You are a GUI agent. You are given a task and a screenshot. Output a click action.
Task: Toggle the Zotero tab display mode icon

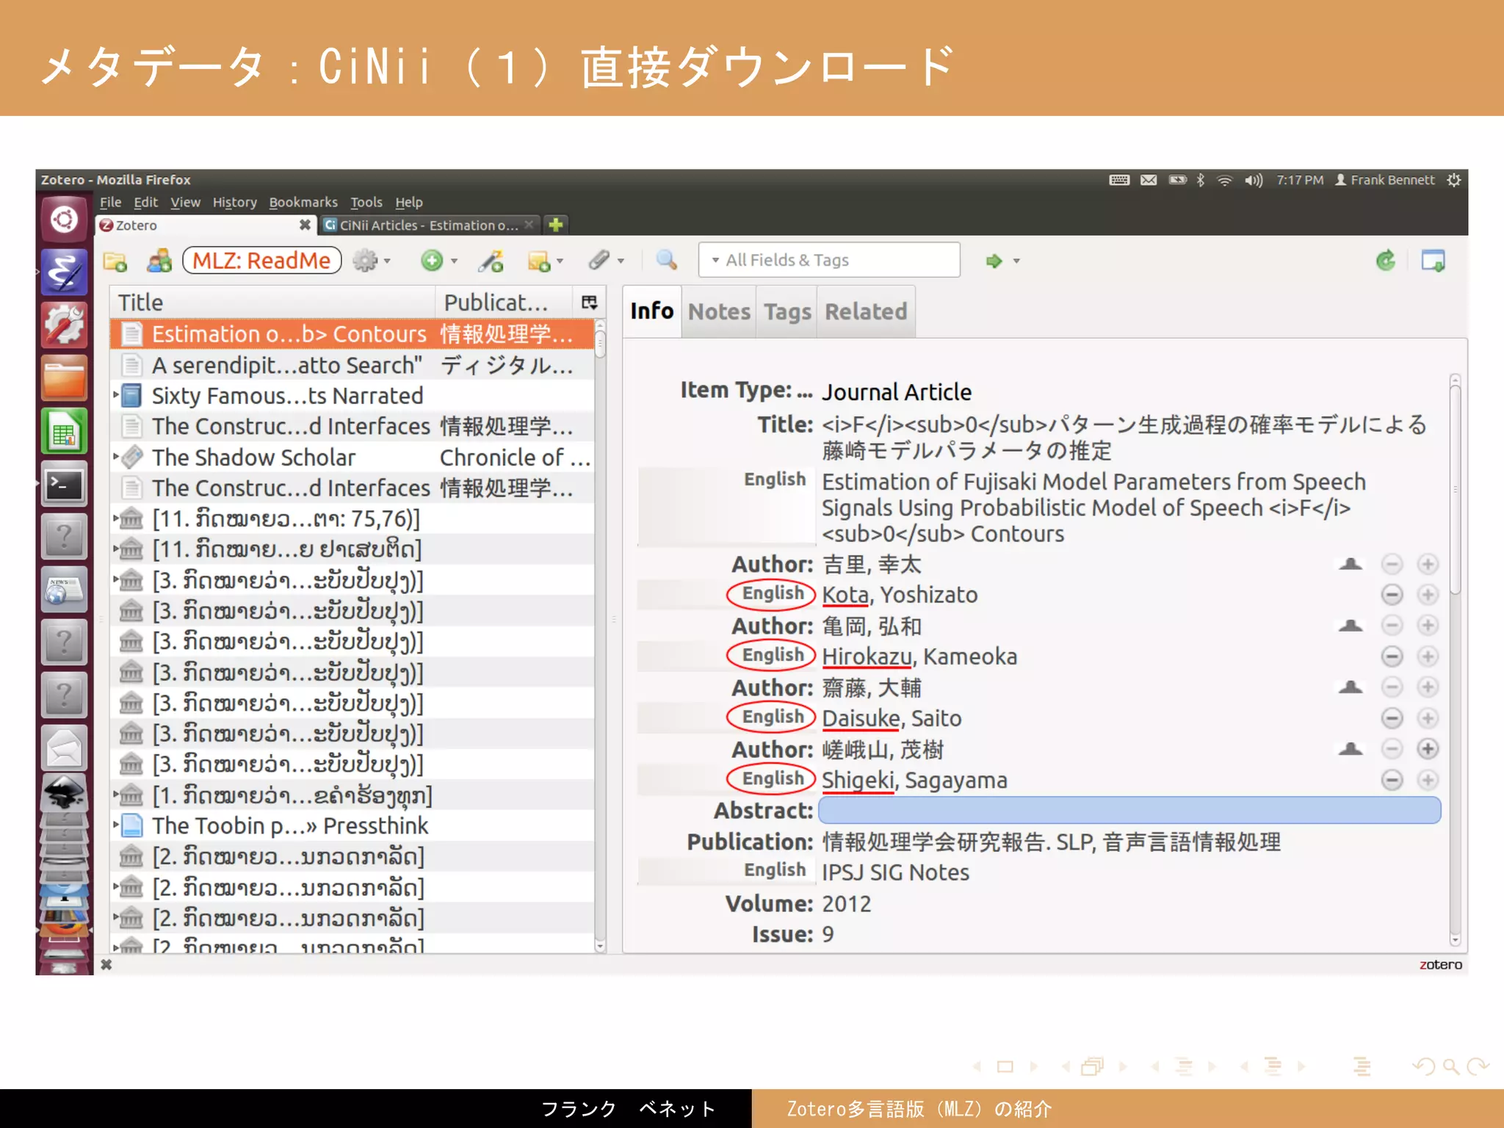point(1433,261)
